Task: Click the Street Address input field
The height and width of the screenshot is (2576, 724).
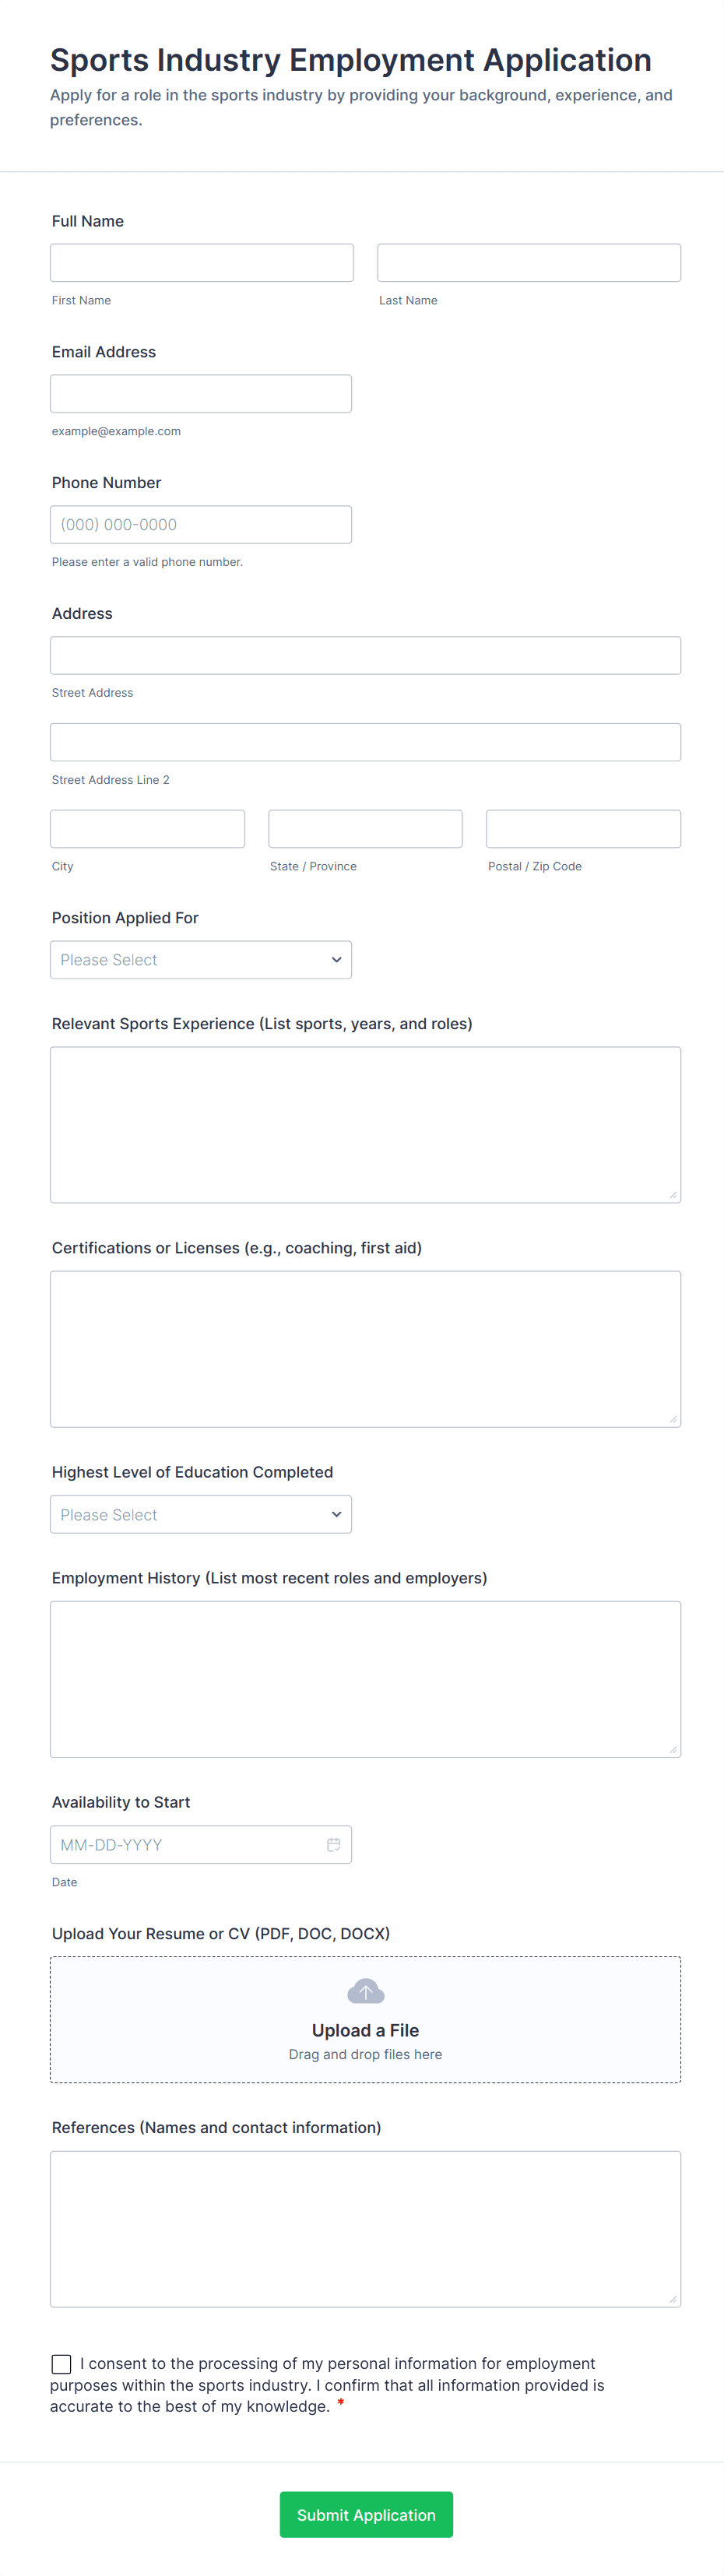Action: coord(365,655)
